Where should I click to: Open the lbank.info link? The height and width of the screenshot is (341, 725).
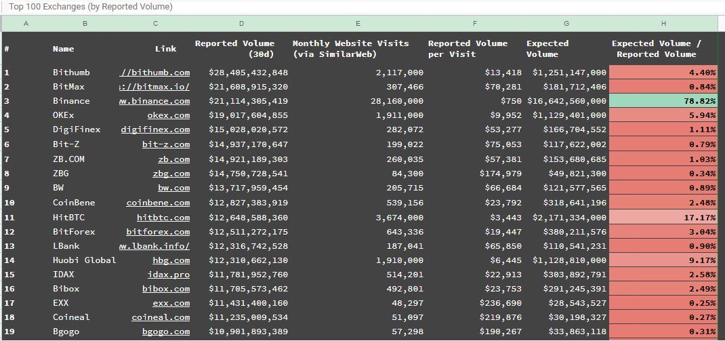pyautogui.click(x=154, y=246)
